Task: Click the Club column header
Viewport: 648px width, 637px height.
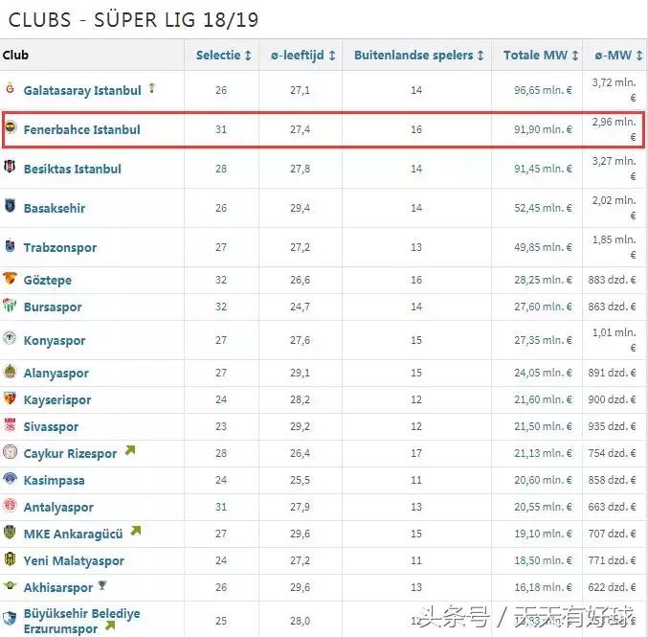Action: pyautogui.click(x=15, y=56)
